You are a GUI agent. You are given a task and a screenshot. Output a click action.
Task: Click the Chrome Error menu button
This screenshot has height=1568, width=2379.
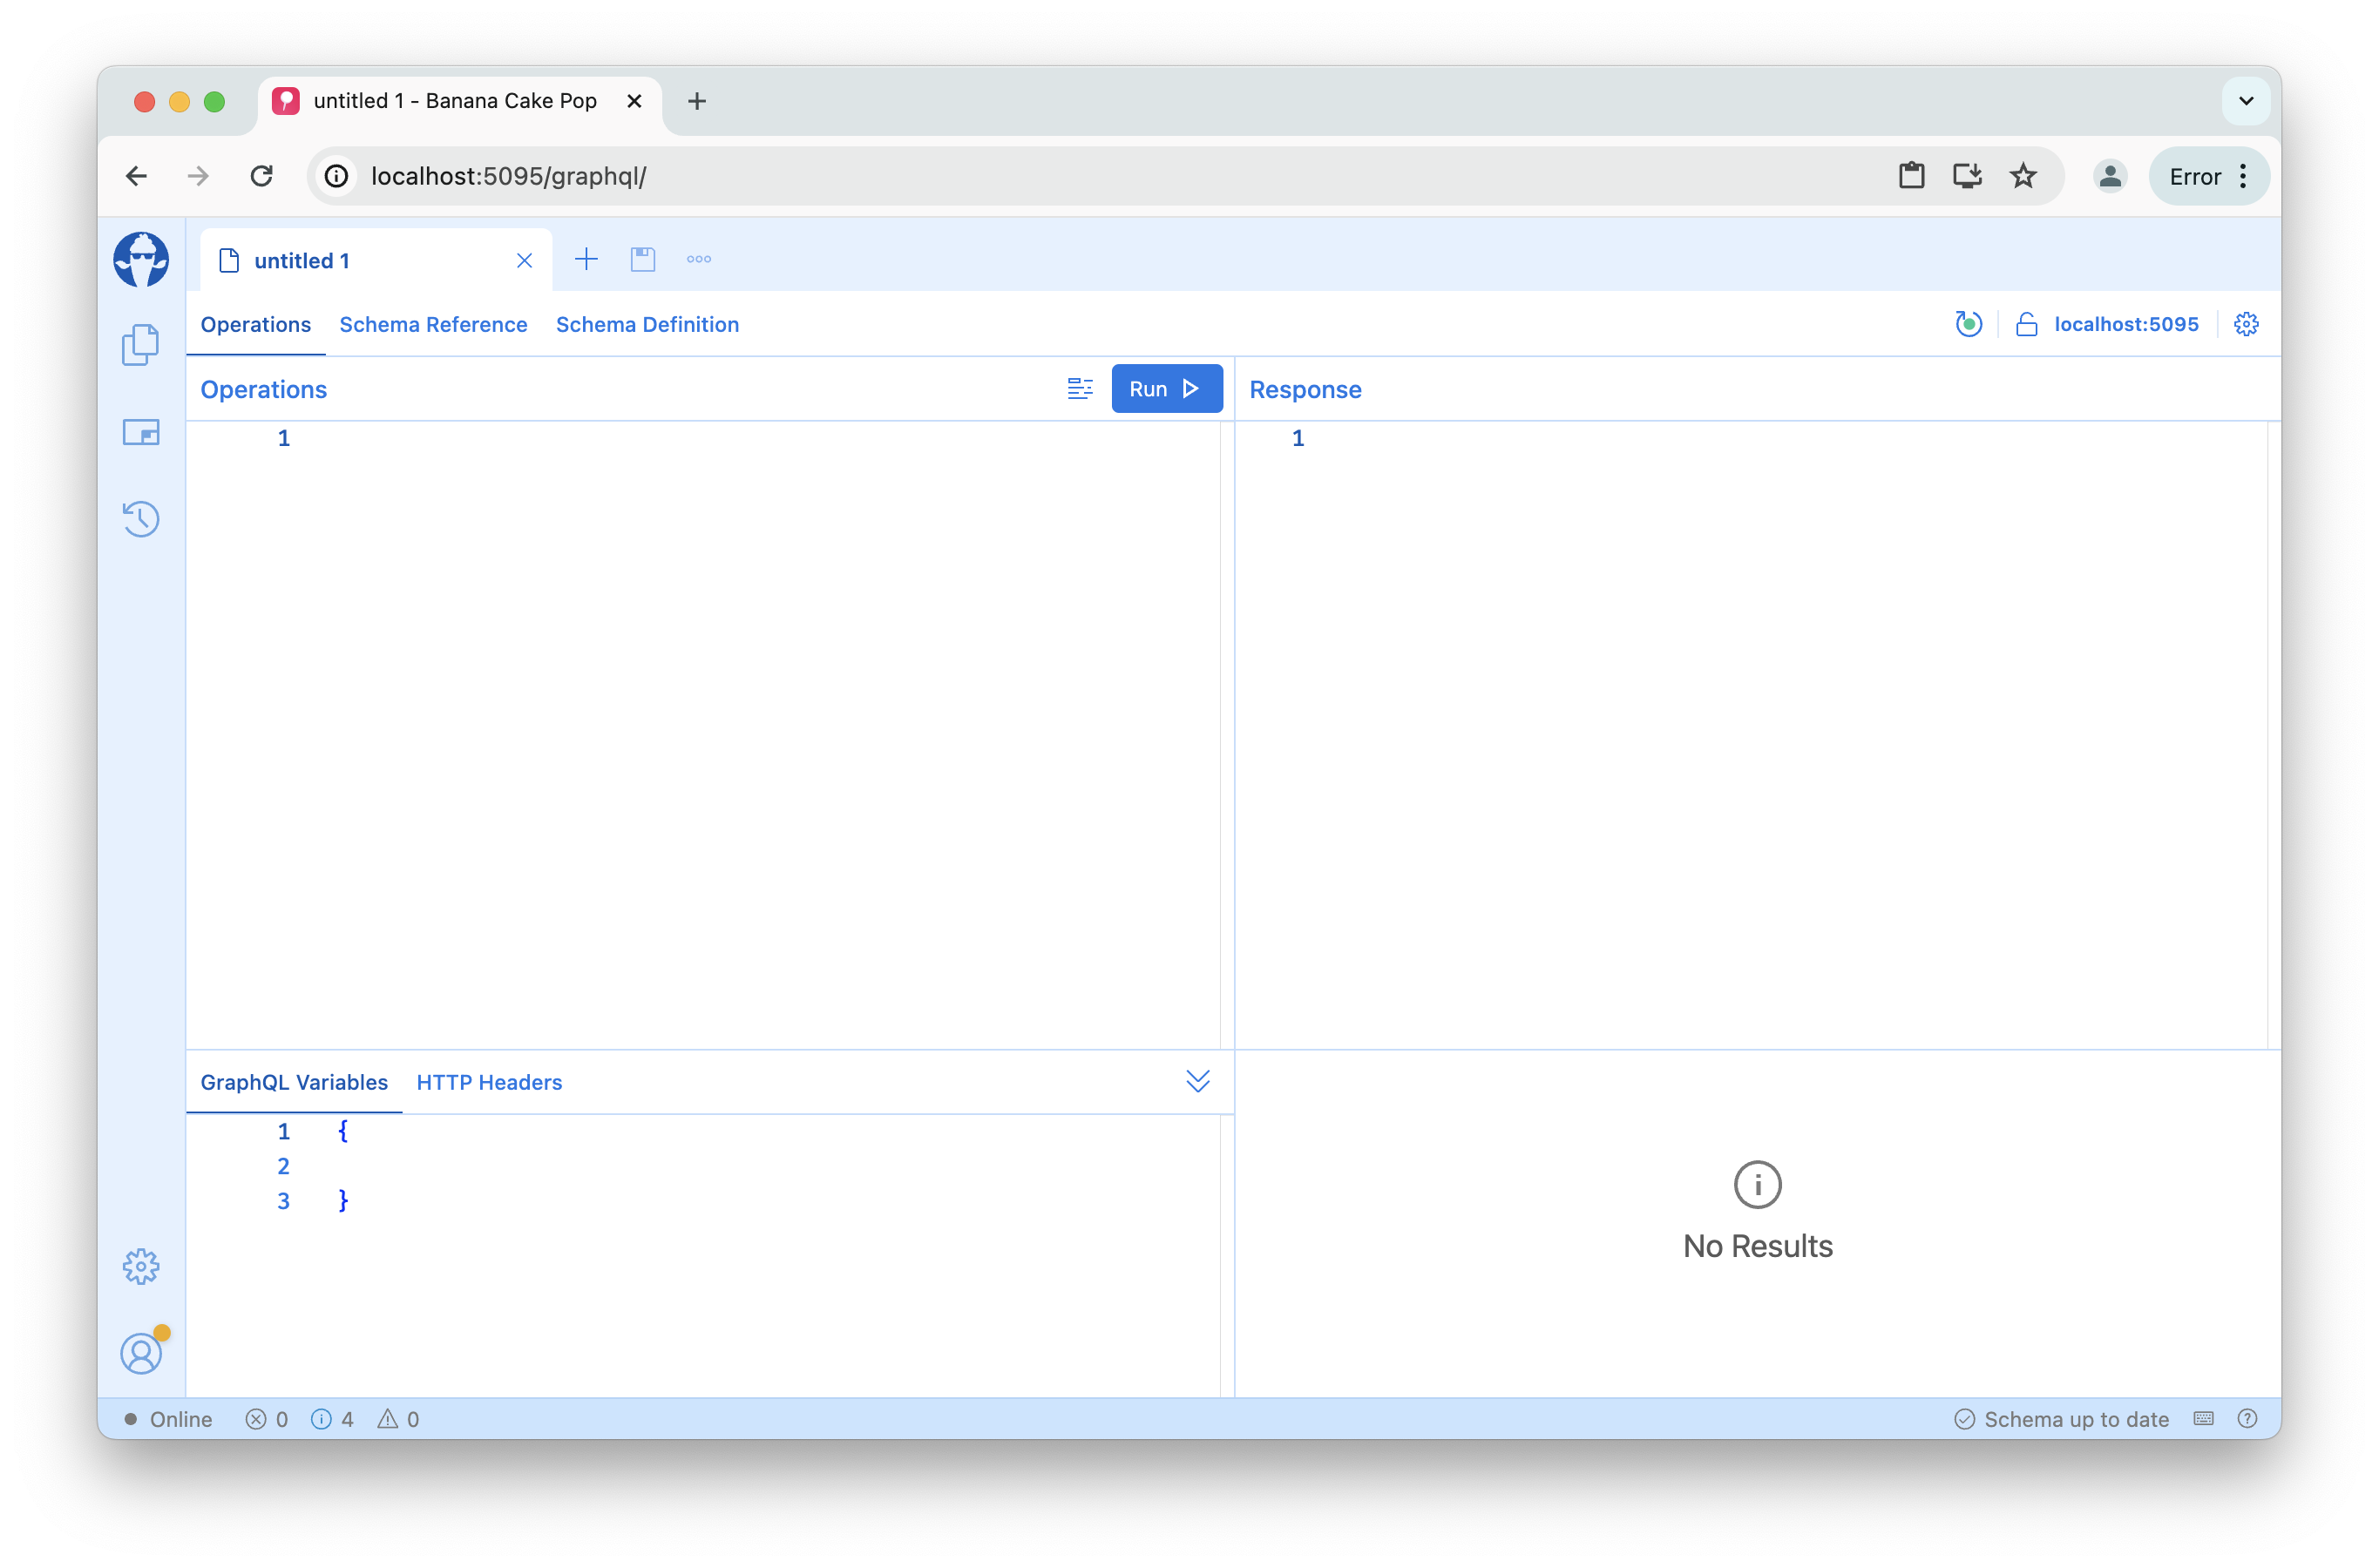point(2208,176)
